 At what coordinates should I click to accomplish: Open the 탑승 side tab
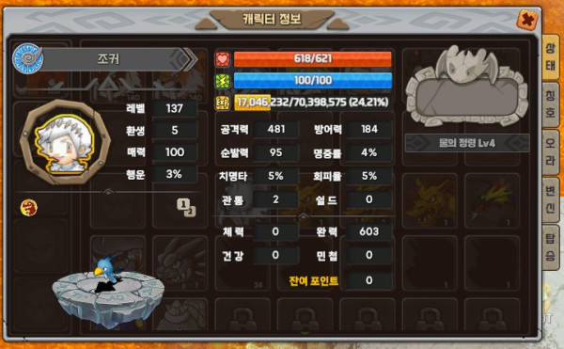click(550, 247)
